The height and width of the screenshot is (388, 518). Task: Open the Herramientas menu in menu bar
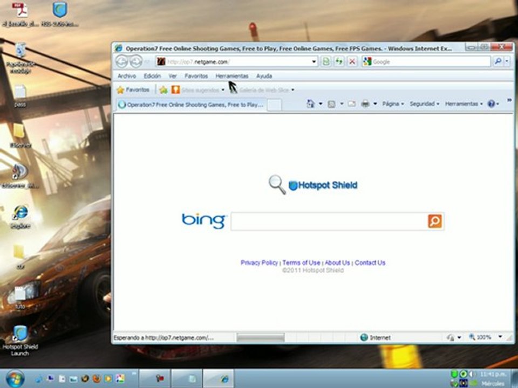pyautogui.click(x=232, y=76)
